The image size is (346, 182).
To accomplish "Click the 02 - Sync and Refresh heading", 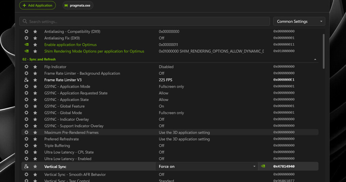I will (x=39, y=59).
